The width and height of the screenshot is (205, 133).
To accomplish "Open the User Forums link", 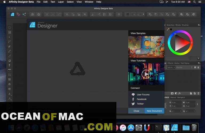I will click(x=143, y=95).
